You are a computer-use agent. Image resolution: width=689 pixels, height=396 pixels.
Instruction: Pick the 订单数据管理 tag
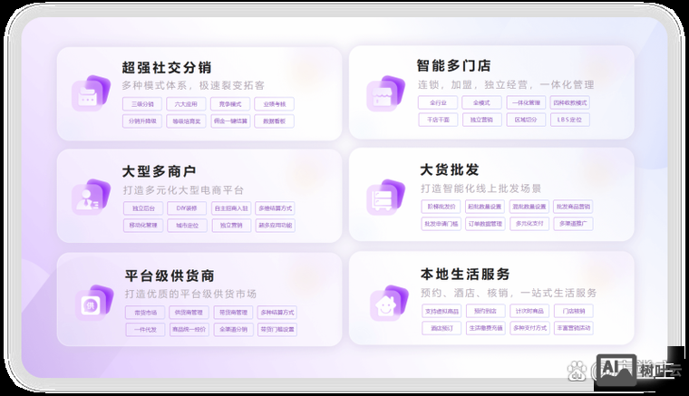point(485,224)
